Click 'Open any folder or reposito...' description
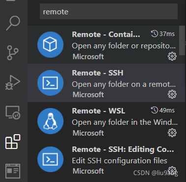Image resolution: width=186 pixels, height=182 pixels. (124, 46)
